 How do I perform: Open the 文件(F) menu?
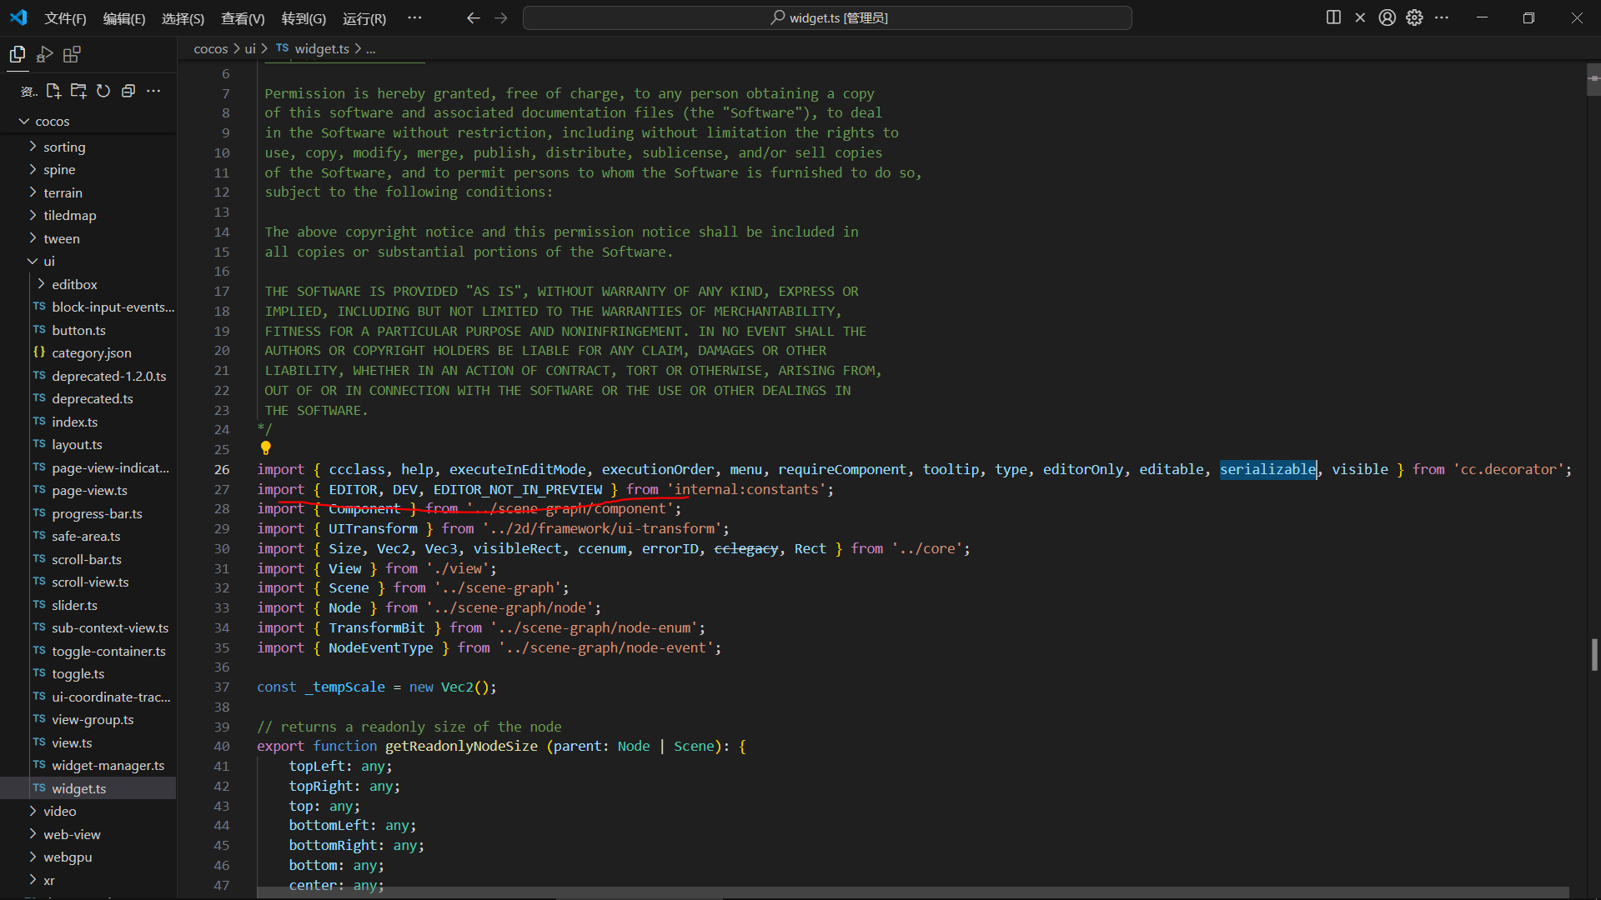pyautogui.click(x=65, y=18)
